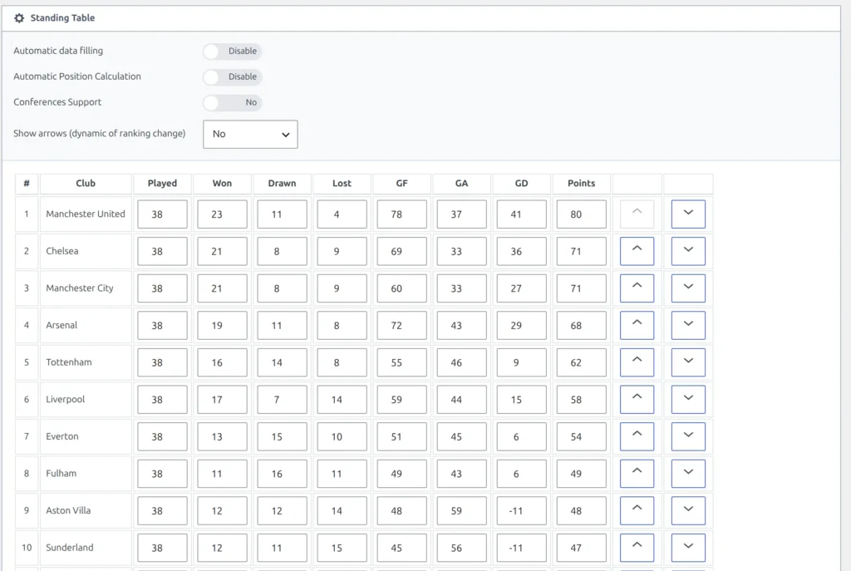Open the Show arrows dropdown

pyautogui.click(x=250, y=134)
